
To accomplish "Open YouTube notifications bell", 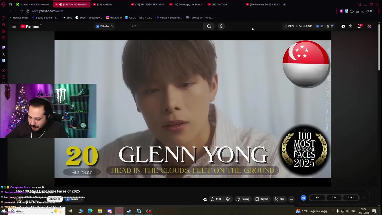I will click(359, 26).
